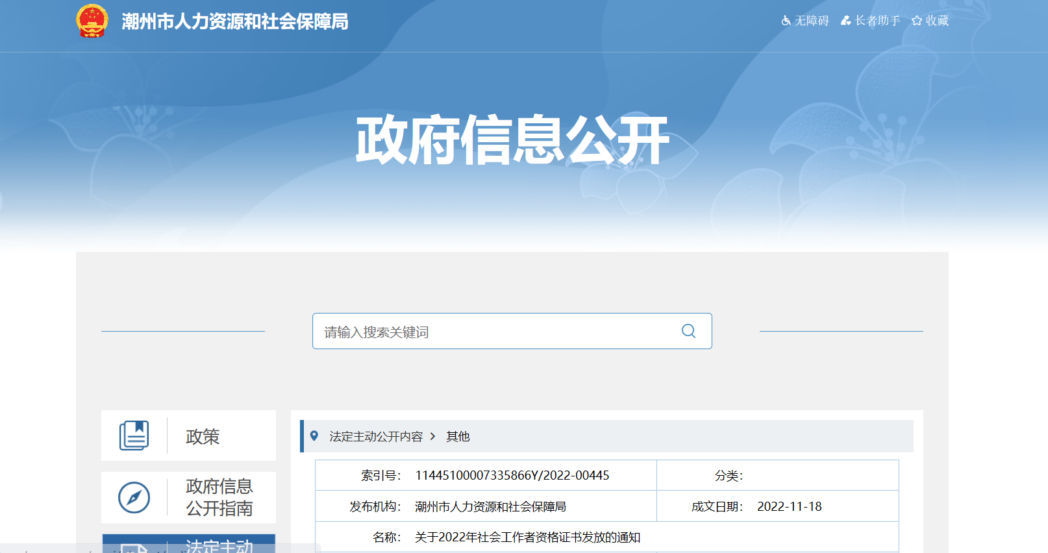Click the elderly assistant (长者助手) icon
The image size is (1048, 553).
coord(845,21)
